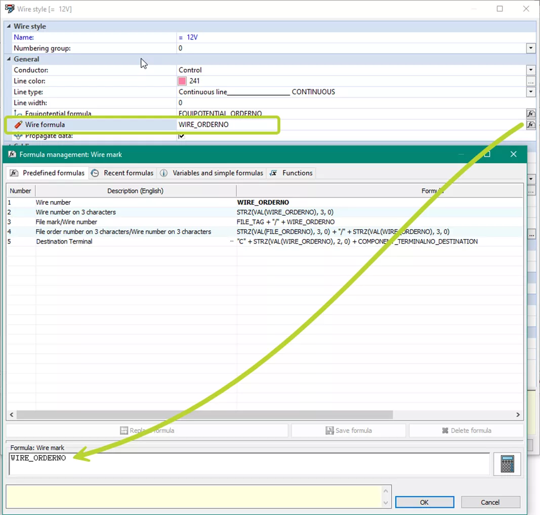The width and height of the screenshot is (540, 515).
Task: Toggle the Propagate data checkbox
Action: click(181, 136)
